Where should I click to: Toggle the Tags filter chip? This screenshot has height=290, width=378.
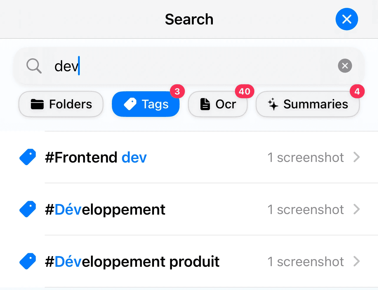[146, 104]
